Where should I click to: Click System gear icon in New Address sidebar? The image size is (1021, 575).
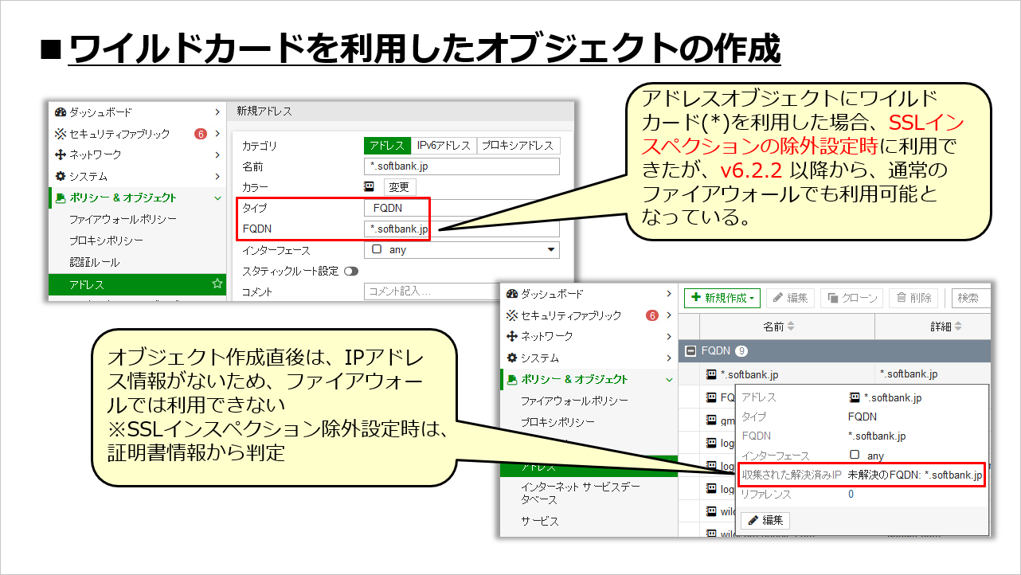(61, 176)
